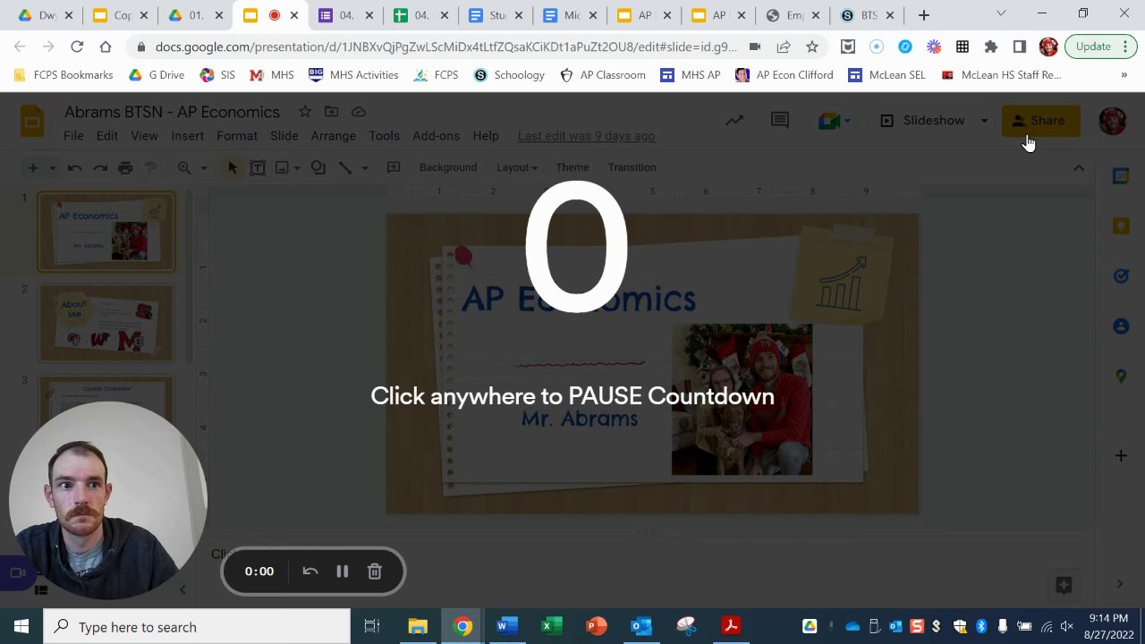Choose the Select cursor tool

pos(233,167)
